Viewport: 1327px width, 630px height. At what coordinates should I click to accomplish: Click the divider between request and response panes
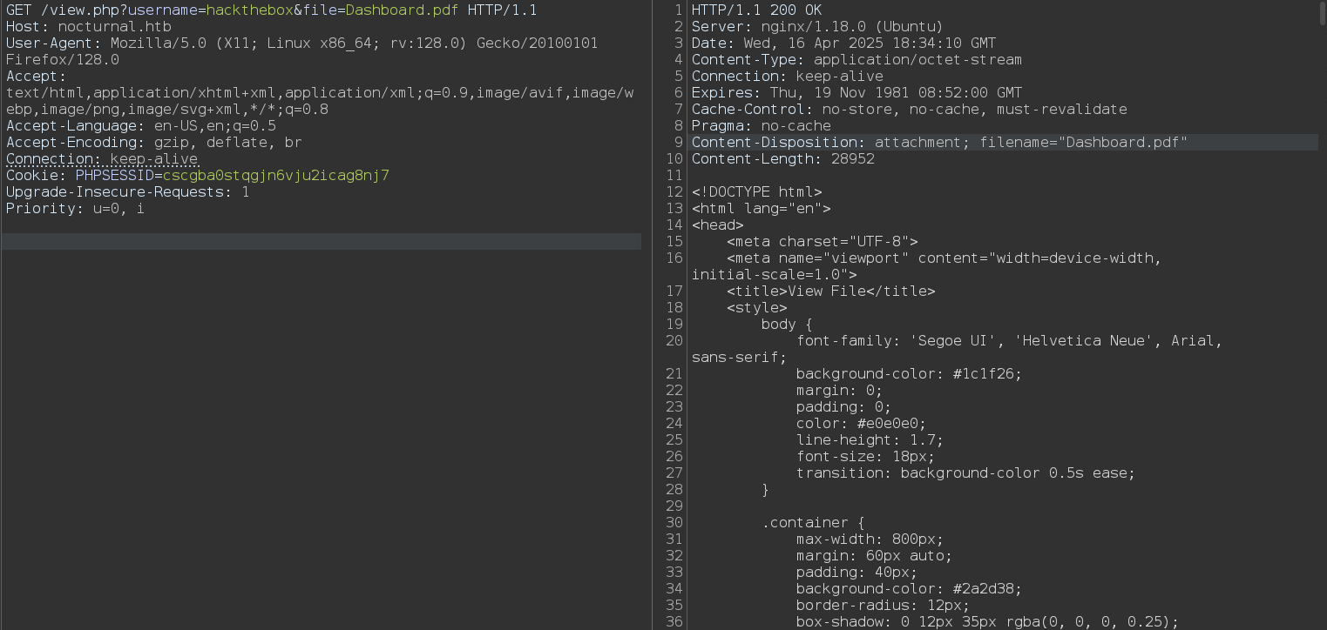point(652,315)
